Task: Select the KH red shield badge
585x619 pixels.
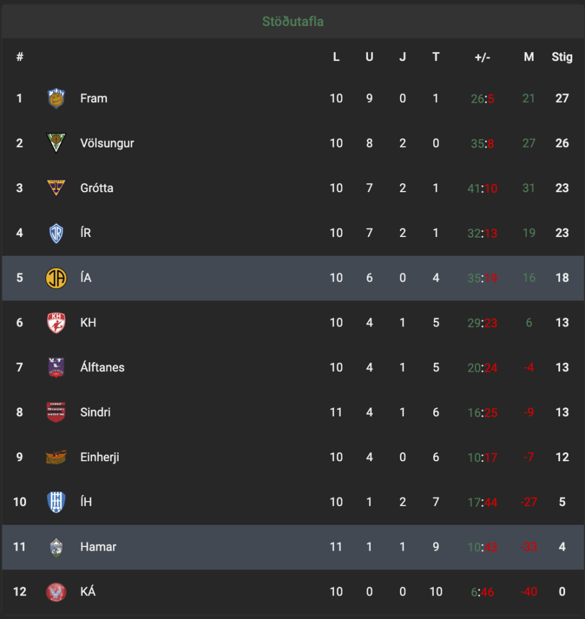Action: tap(56, 323)
